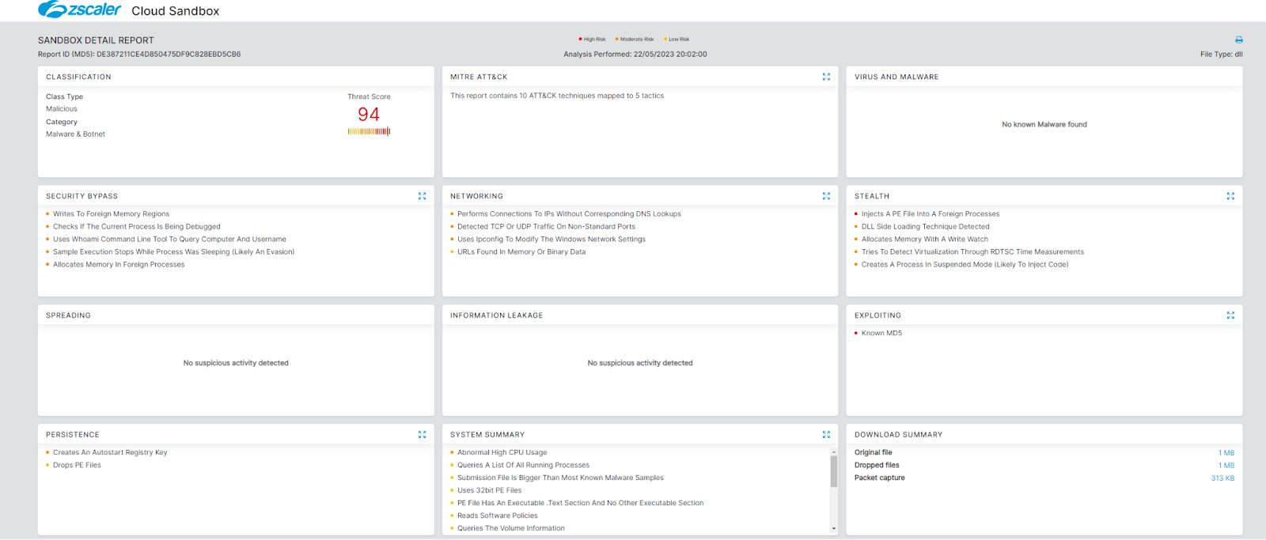Viewport: 1266px width, 540px height.
Task: Select 'Creates An Autostart Registry Key' entry
Action: coord(110,453)
